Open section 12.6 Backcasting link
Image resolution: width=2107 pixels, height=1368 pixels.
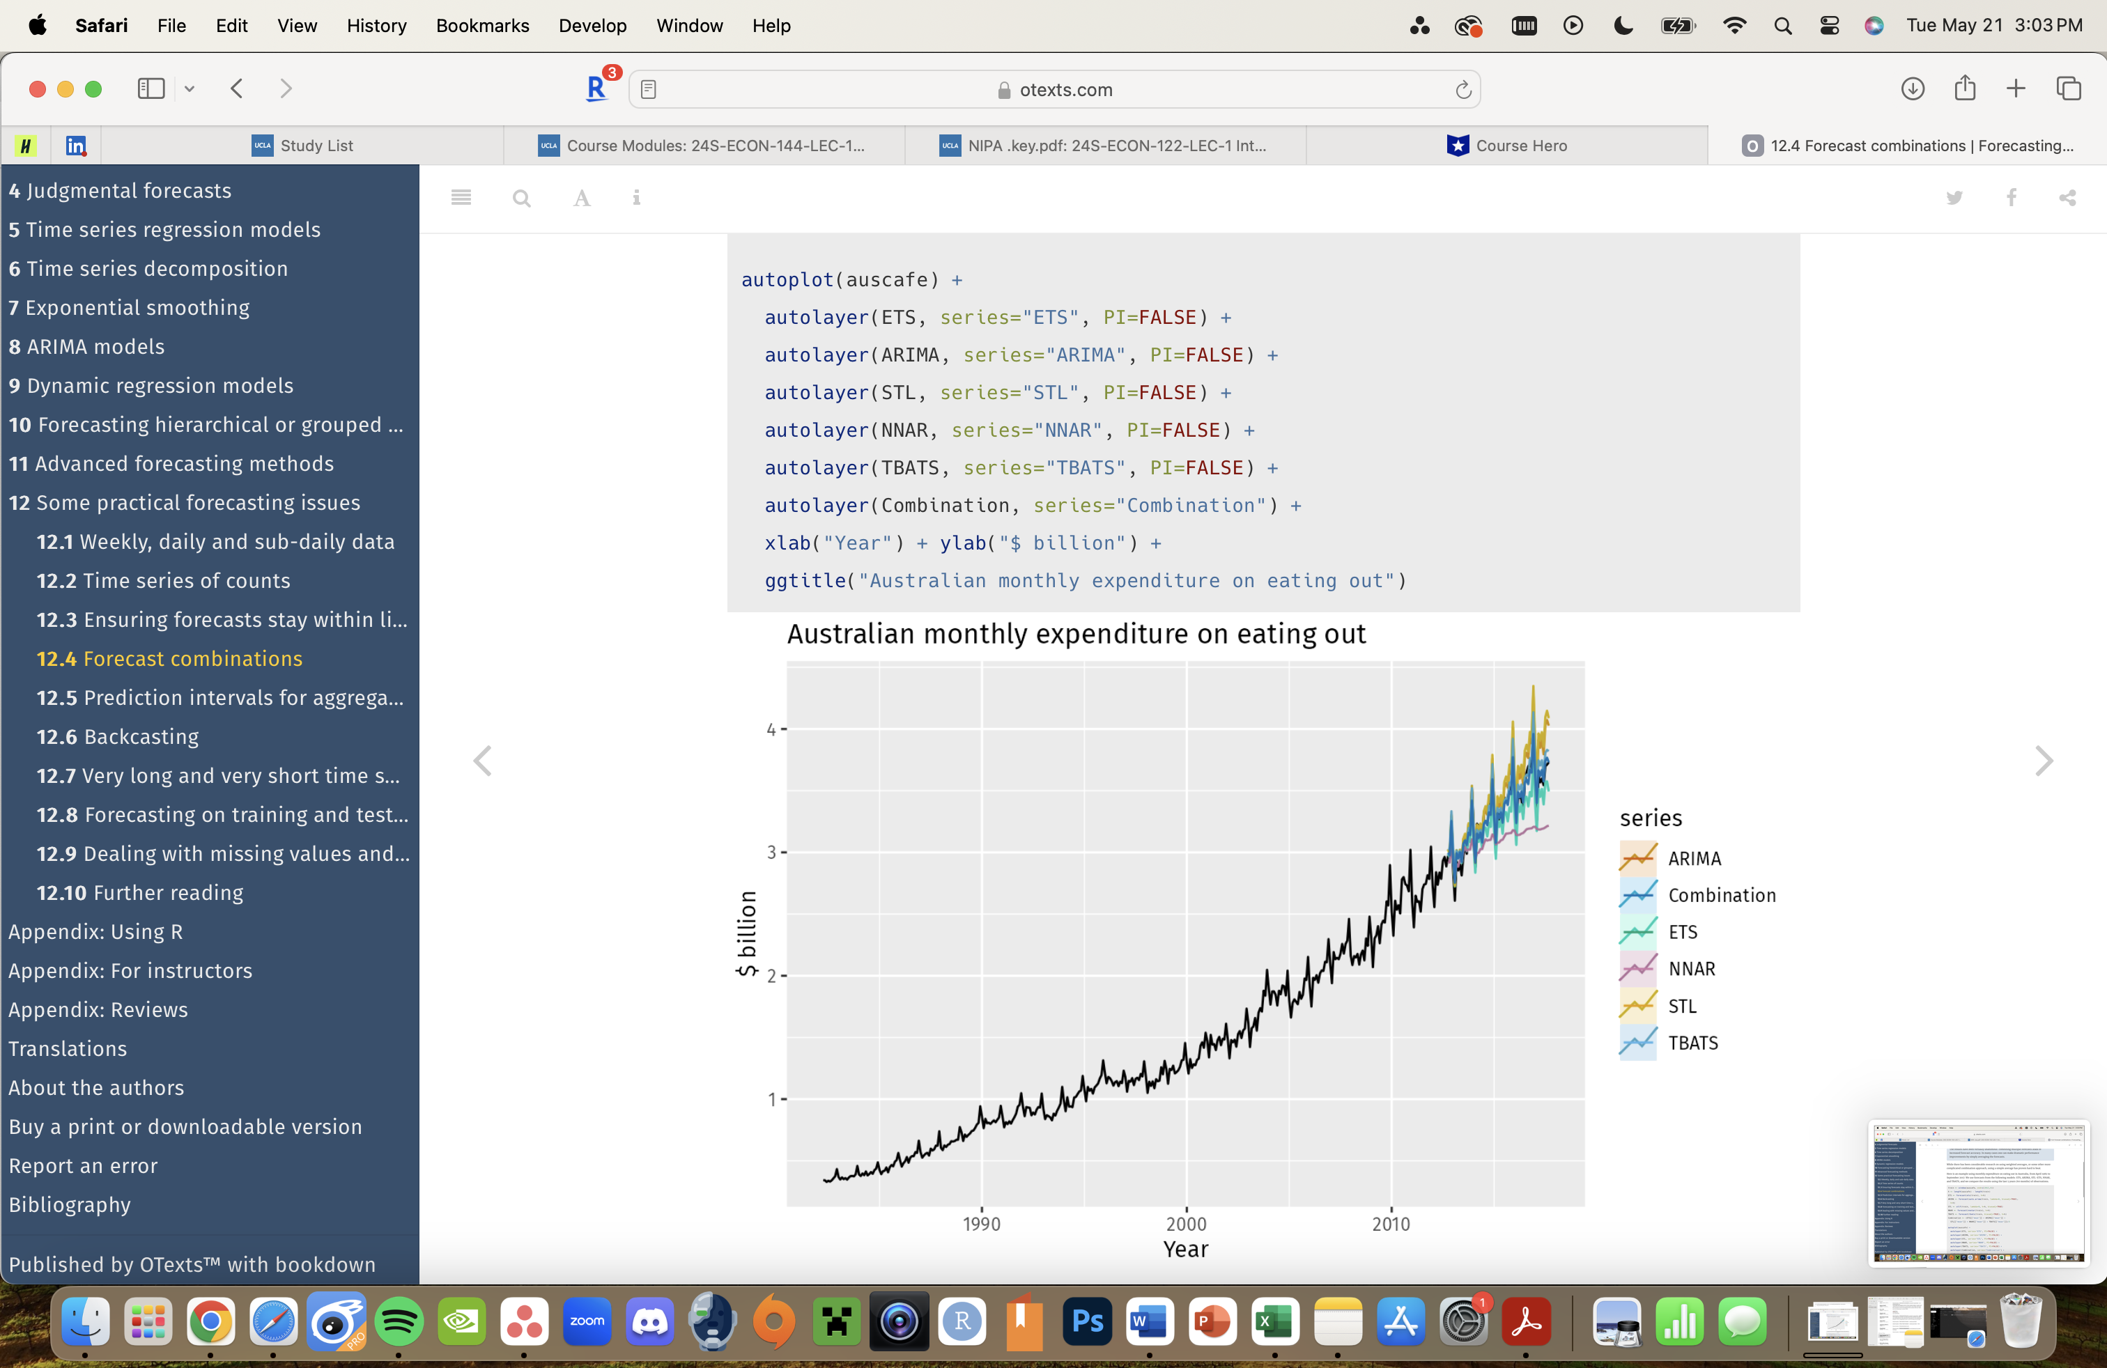click(x=118, y=736)
